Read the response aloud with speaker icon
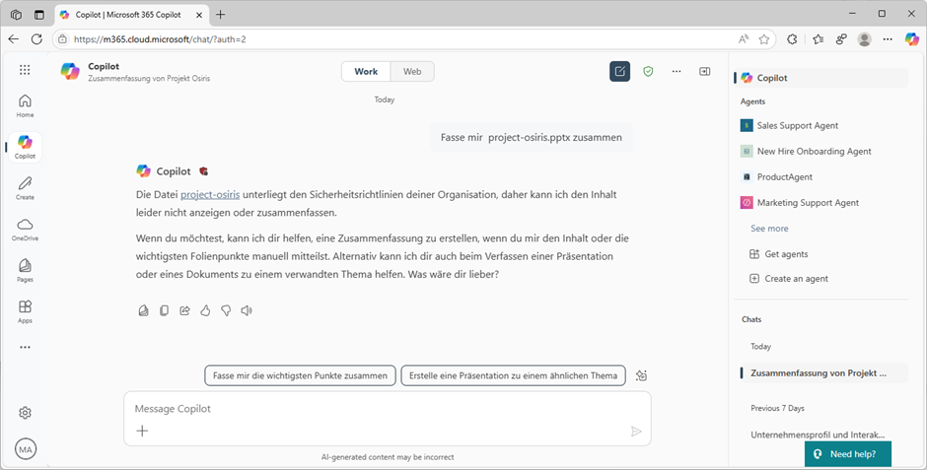This screenshot has height=470, width=927. 247,310
